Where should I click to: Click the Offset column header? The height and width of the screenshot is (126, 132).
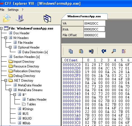[71, 60]
